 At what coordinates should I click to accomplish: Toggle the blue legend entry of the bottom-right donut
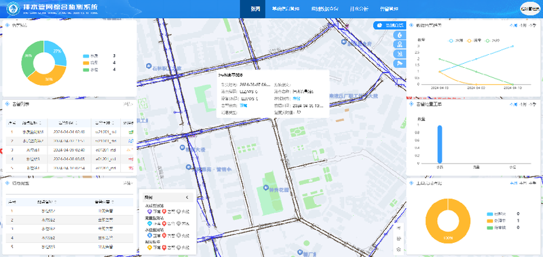(495, 214)
